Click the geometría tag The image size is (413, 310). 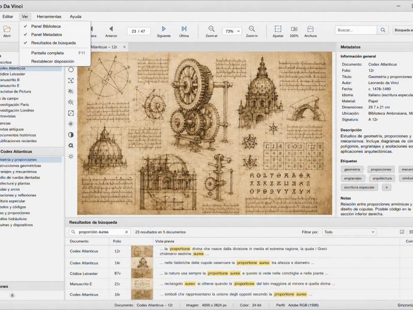(352, 169)
